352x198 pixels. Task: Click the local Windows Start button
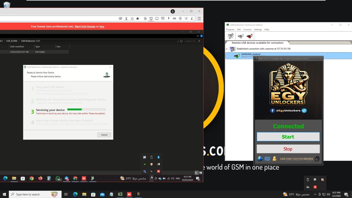[4, 194]
